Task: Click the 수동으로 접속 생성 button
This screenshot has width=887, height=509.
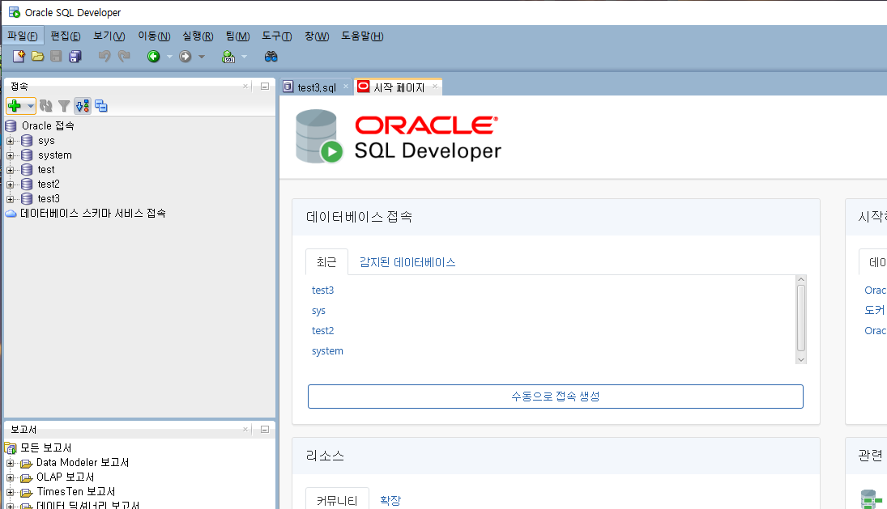Action: (x=556, y=397)
